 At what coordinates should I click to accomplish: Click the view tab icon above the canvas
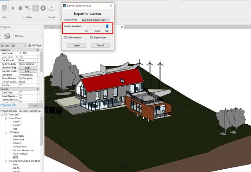[46, 27]
